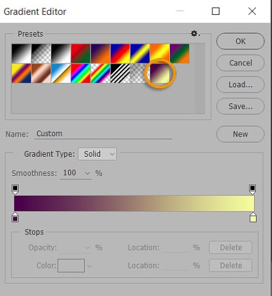
Task: Open the presets gear menu
Action: coord(195,33)
